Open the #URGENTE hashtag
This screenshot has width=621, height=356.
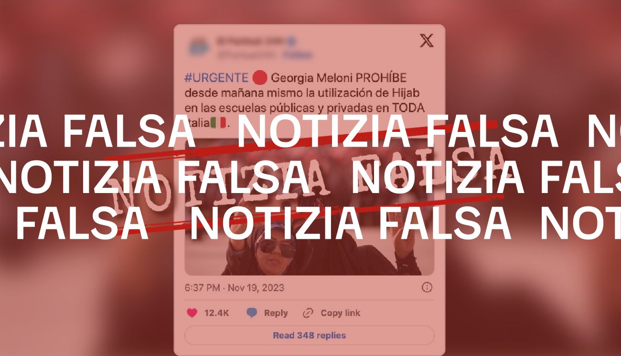coord(216,78)
